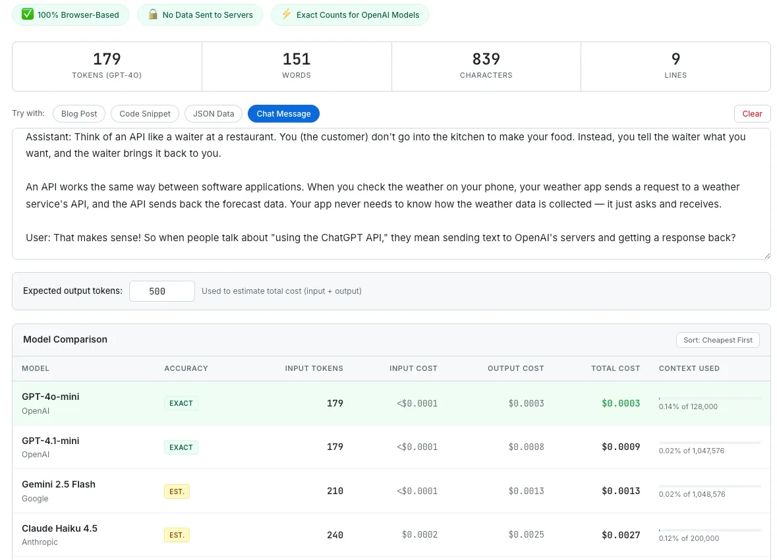Click the lightning bolt on Exact Counts badge
The height and width of the screenshot is (560, 777).
click(x=285, y=14)
